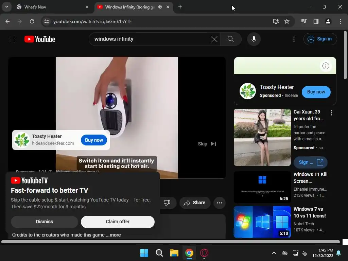Skip the video ad

tap(207, 144)
